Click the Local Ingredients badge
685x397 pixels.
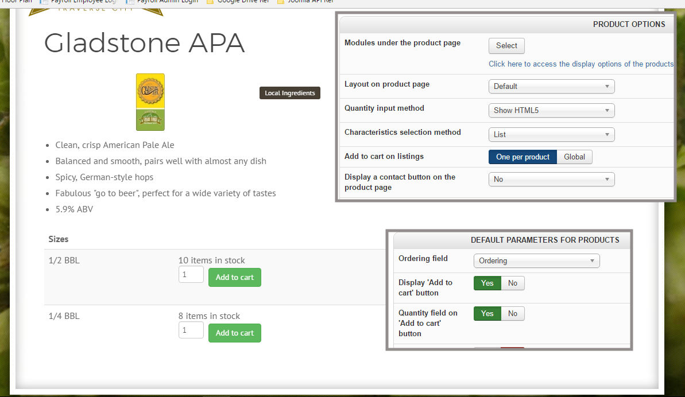pyautogui.click(x=289, y=93)
